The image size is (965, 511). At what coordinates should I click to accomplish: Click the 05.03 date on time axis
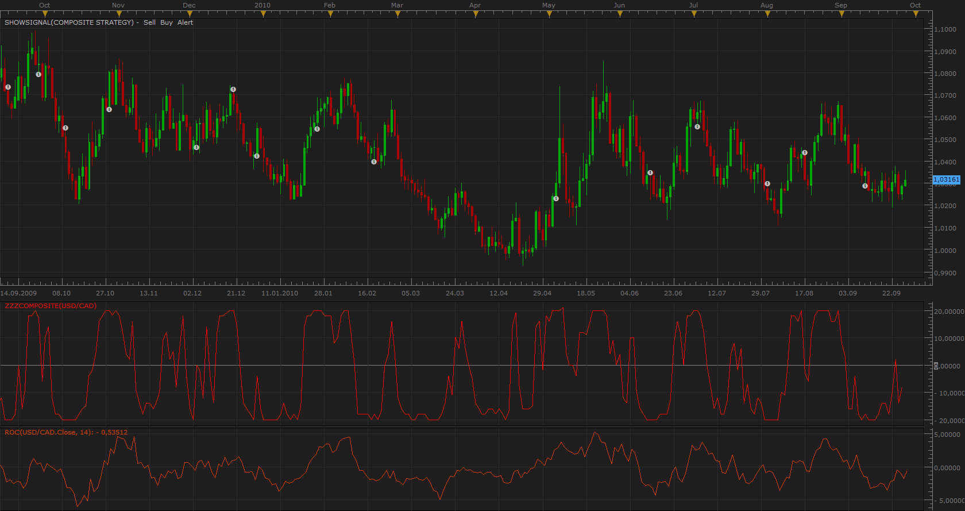point(411,293)
